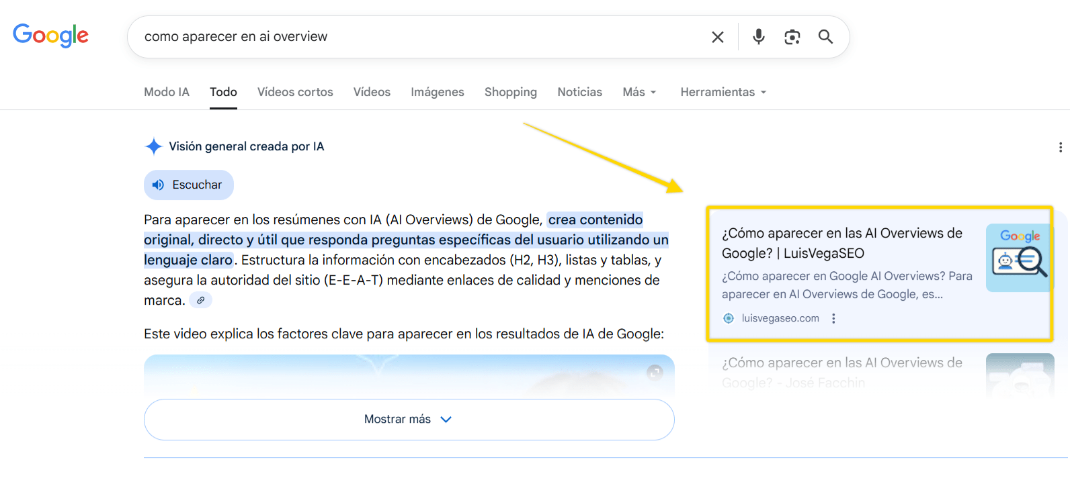This screenshot has width=1070, height=480.
Task: Click the luisvegaseo.com site favicon
Action: [x=729, y=318]
